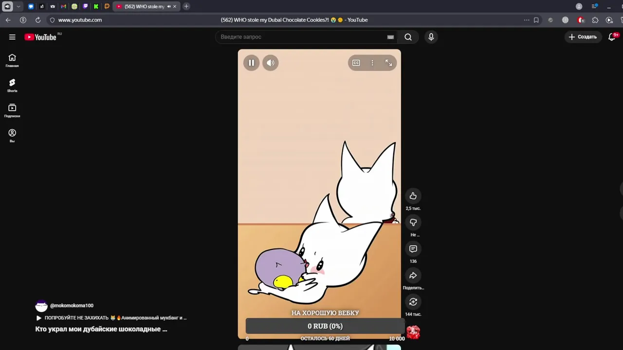Click the magnifier search button

click(x=408, y=37)
